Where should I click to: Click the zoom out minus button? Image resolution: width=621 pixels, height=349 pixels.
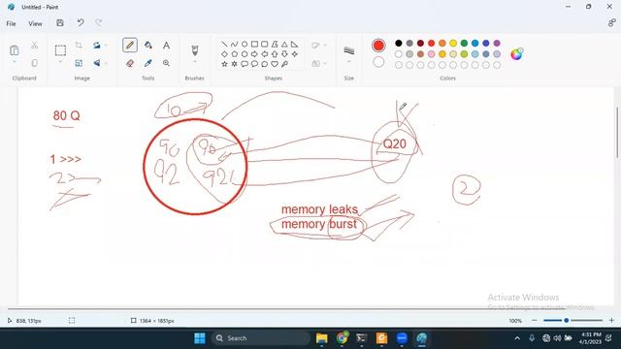(535, 320)
